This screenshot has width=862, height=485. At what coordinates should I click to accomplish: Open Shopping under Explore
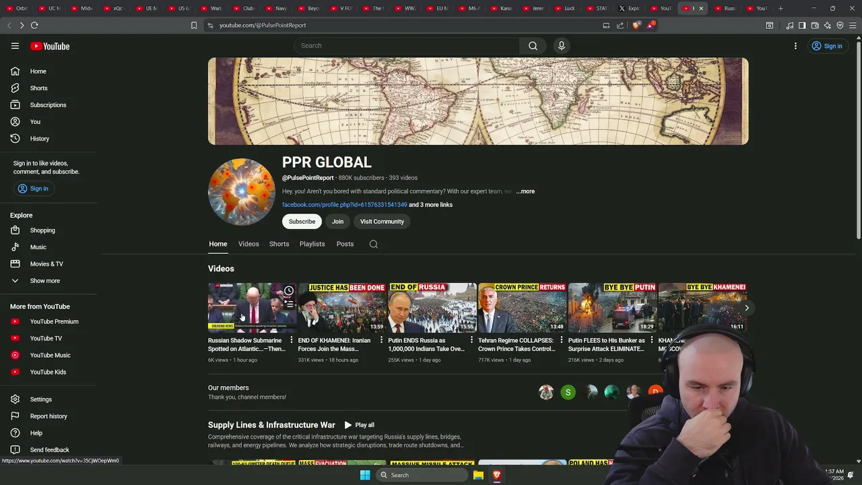point(48,230)
